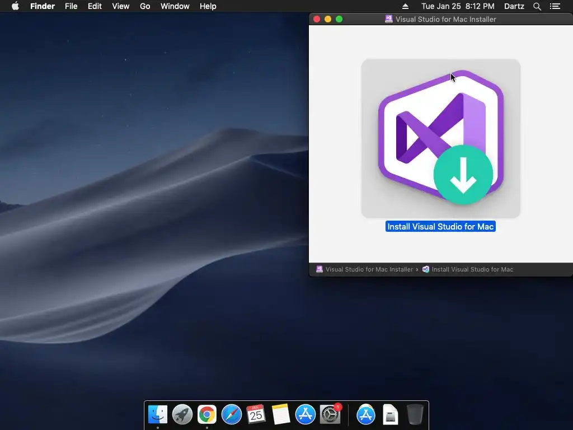This screenshot has height=430, width=573.
Task: Open Notification Center list icon
Action: click(555, 6)
